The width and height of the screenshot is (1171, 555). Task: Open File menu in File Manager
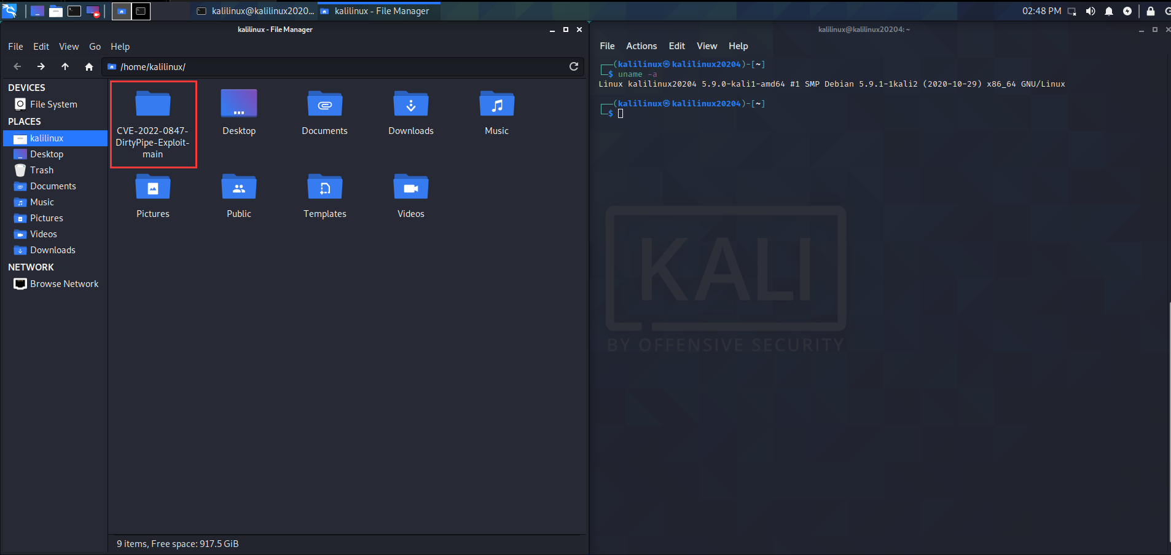pos(15,47)
